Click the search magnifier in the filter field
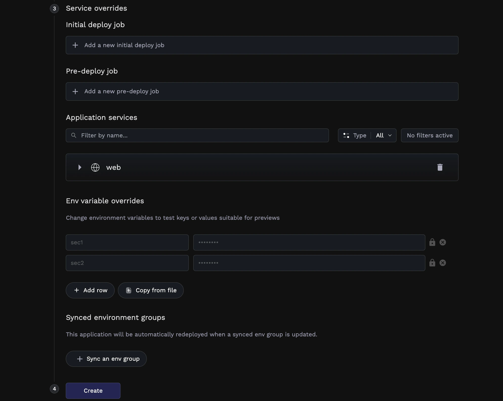503x401 pixels. coord(73,135)
